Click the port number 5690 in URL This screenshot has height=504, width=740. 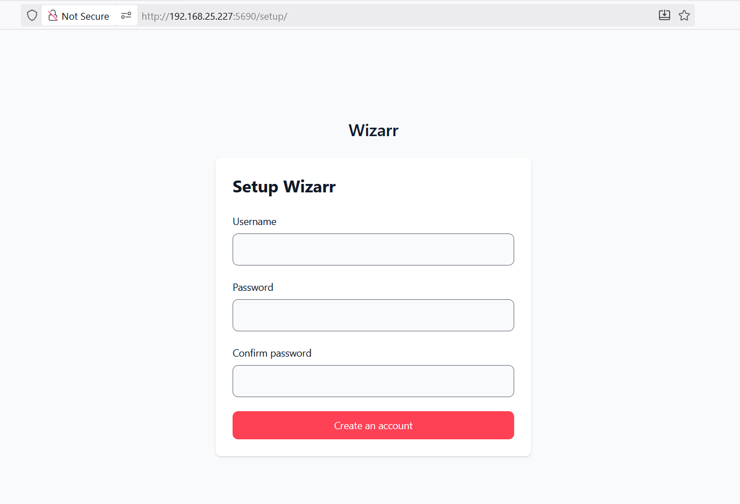tap(246, 16)
